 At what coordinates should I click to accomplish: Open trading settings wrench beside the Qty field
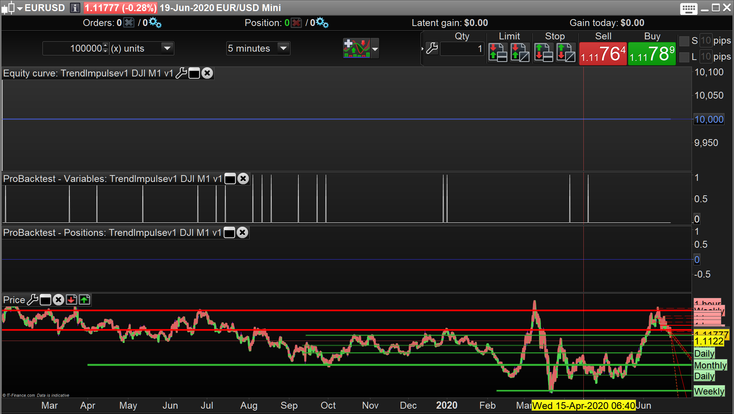click(x=432, y=49)
